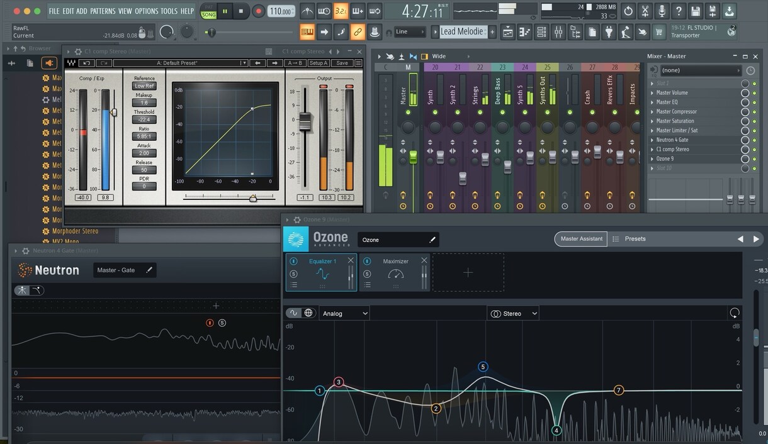Open the Line snap dropdown
Image resolution: width=768 pixels, height=444 pixels.
pos(410,31)
